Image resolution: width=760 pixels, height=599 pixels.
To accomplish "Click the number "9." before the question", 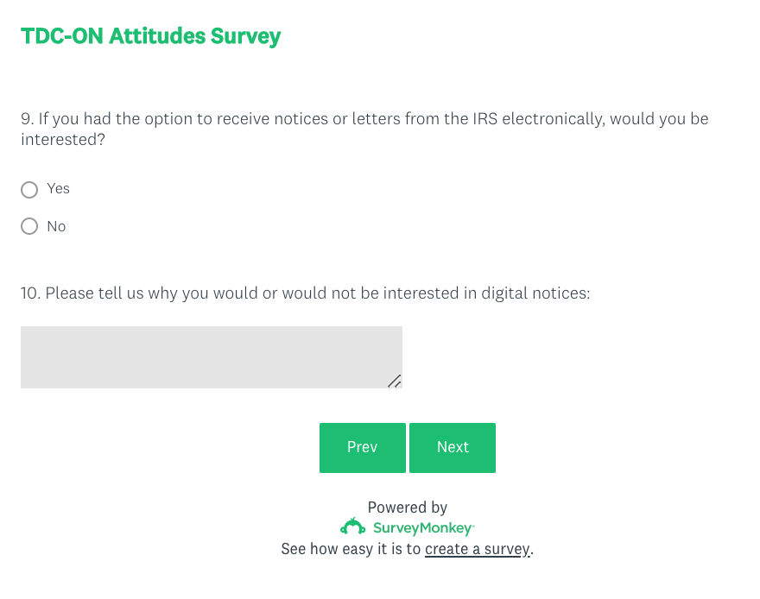I will tap(27, 119).
